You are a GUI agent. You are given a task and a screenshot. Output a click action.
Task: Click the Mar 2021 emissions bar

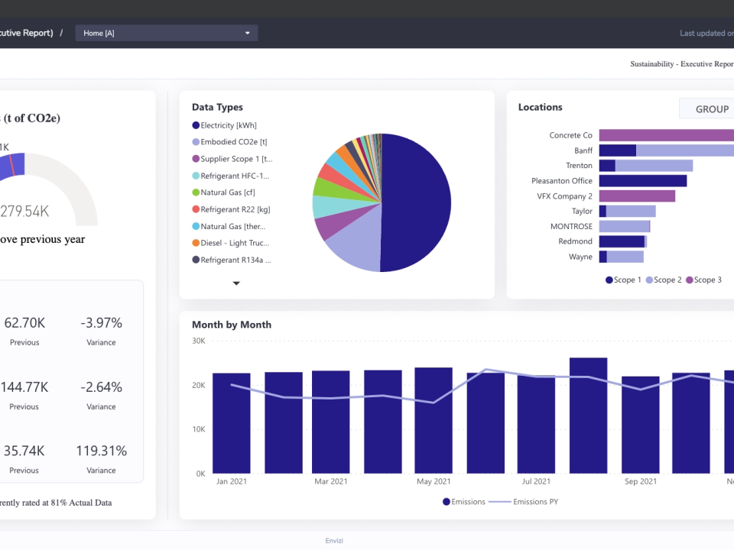click(331, 422)
